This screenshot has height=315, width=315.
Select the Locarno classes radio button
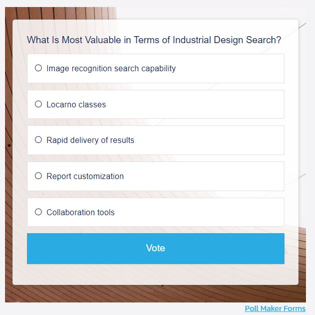38,104
